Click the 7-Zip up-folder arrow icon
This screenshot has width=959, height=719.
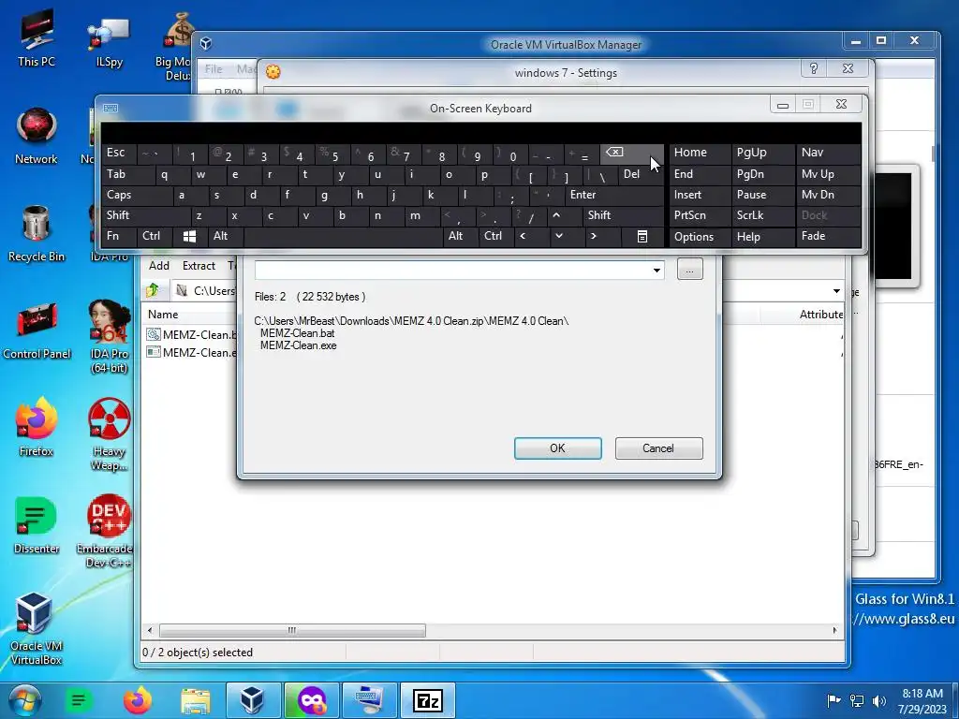tap(153, 290)
